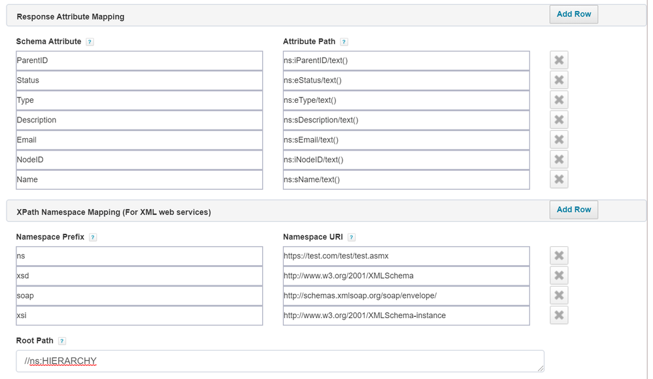Add Row to Response Attribute Mapping
Image resolution: width=653 pixels, height=379 pixels.
(x=573, y=14)
